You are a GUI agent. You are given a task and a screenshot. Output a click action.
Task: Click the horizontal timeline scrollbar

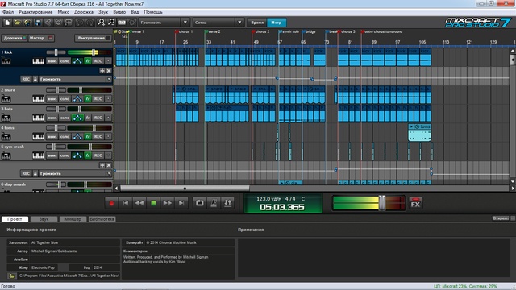click(185, 188)
